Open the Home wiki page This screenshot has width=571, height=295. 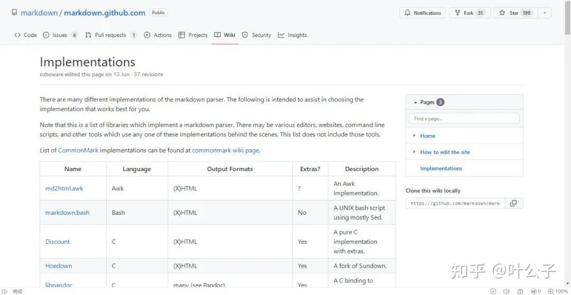pos(428,136)
